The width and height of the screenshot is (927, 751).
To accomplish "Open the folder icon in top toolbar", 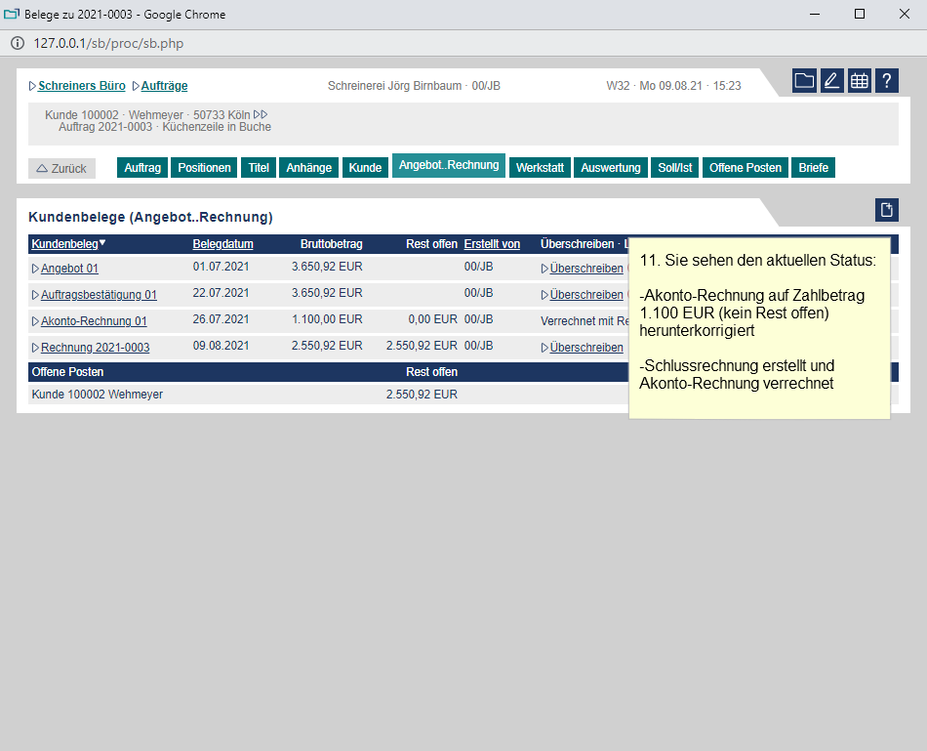I will tap(804, 81).
